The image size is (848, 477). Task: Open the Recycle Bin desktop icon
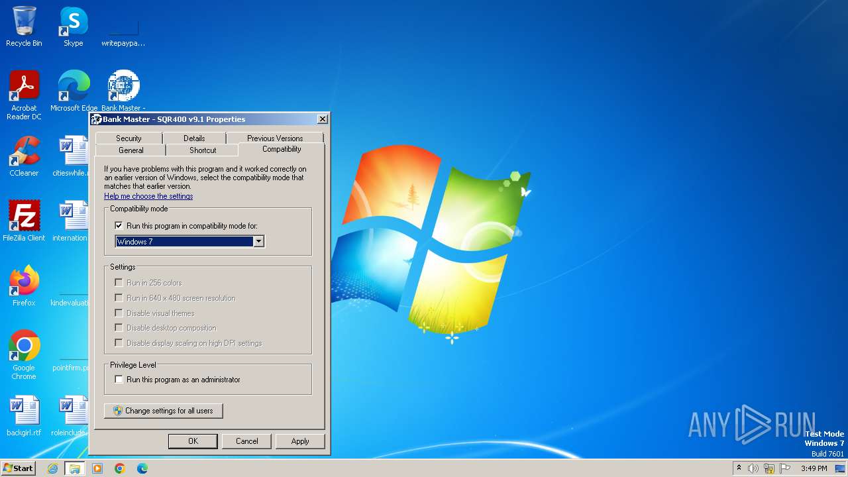point(24,26)
